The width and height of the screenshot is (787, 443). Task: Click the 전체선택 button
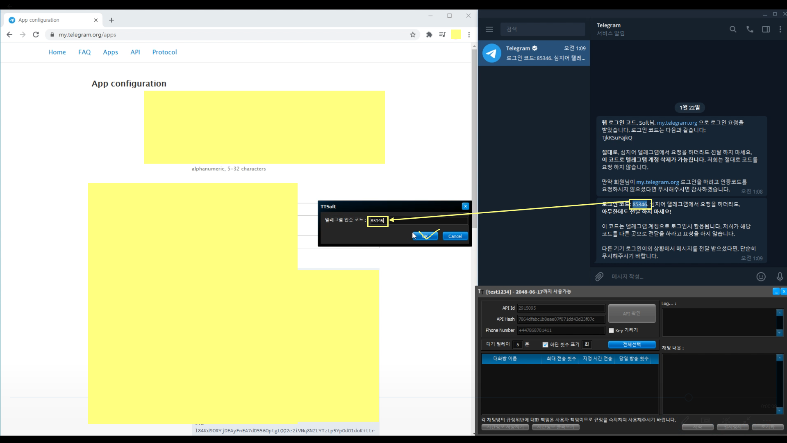632,345
